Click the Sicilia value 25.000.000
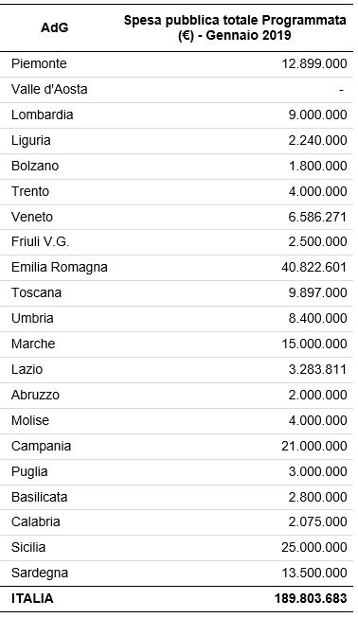This screenshot has height=618, width=358. click(x=314, y=547)
